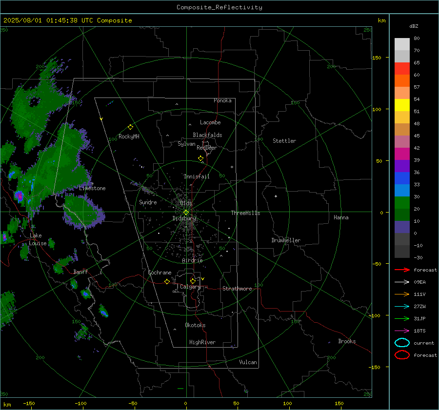Screen dimensions: 439x410
Task: Select the bright yellow 54-51 dBZ swatch
Action: click(x=402, y=105)
